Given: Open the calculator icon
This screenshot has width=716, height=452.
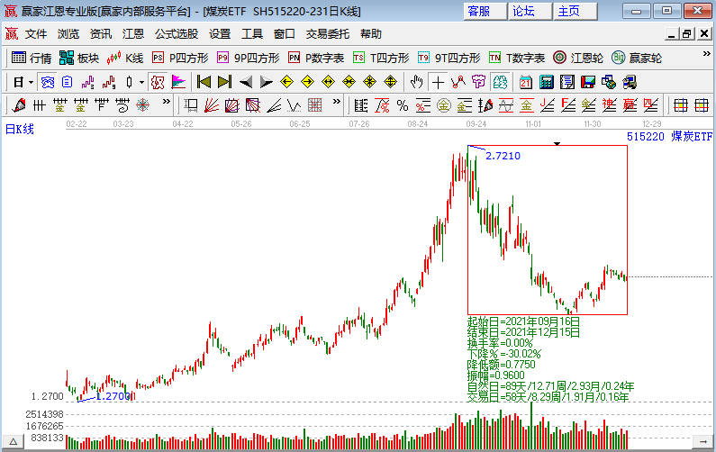Looking at the screenshot, I should click(546, 83).
